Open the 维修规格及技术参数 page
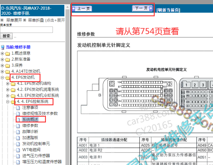Viewport: 213px width, 165px height. pyautogui.click(x=40, y=113)
